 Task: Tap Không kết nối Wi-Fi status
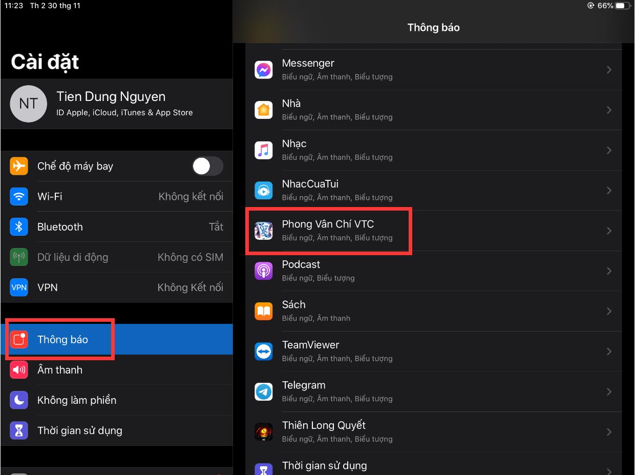[x=190, y=196]
